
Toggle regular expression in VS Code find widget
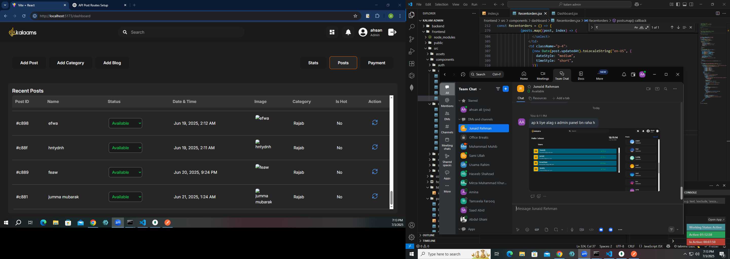(647, 27)
